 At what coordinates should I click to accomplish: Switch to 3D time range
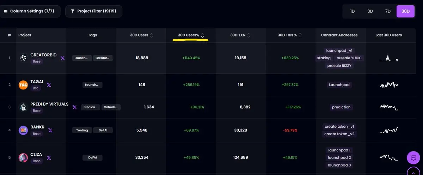(x=370, y=11)
